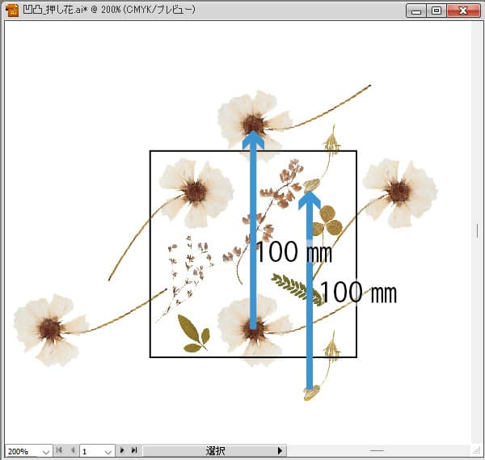Go to the previous artboard
This screenshot has width=485, height=460.
coord(71,450)
